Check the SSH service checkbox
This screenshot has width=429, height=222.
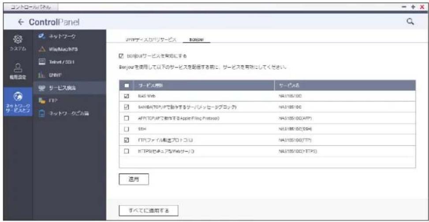click(x=126, y=129)
